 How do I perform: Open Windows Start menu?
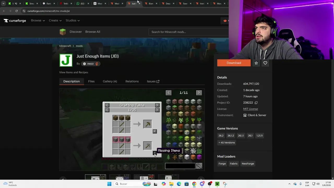pyautogui.click(x=109, y=184)
